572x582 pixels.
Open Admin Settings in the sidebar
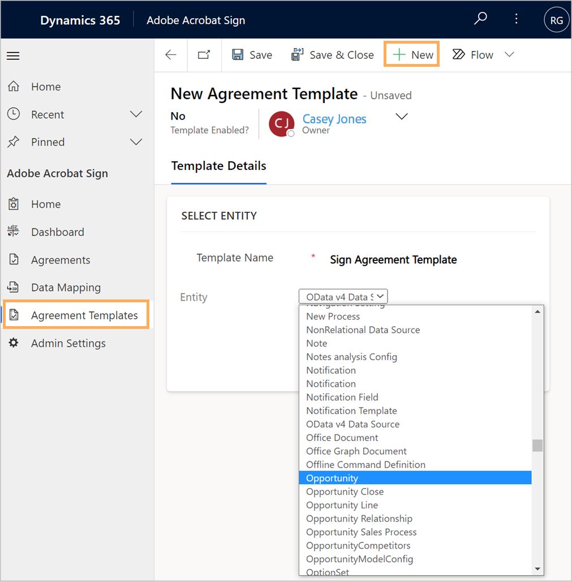(x=68, y=343)
